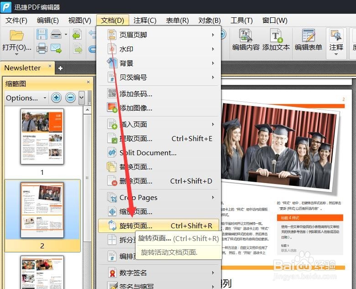Open 水印 submenu
This screenshot has width=356, height=289.
point(159,49)
